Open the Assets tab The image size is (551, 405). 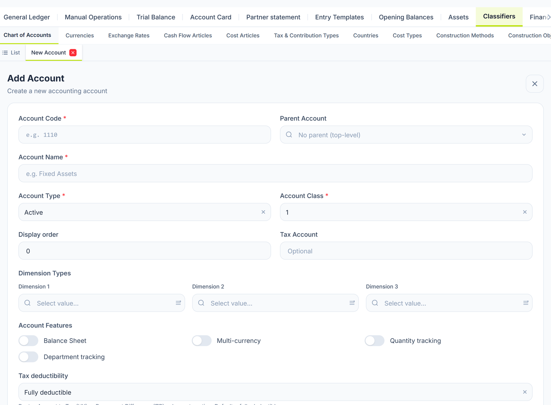point(458,17)
